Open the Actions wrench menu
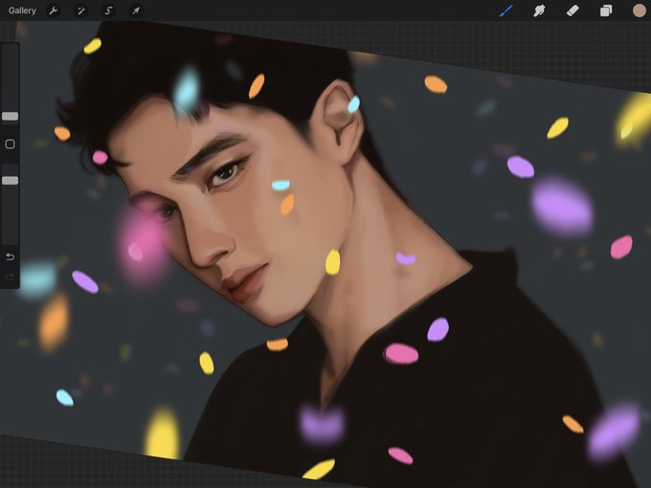 coord(54,11)
